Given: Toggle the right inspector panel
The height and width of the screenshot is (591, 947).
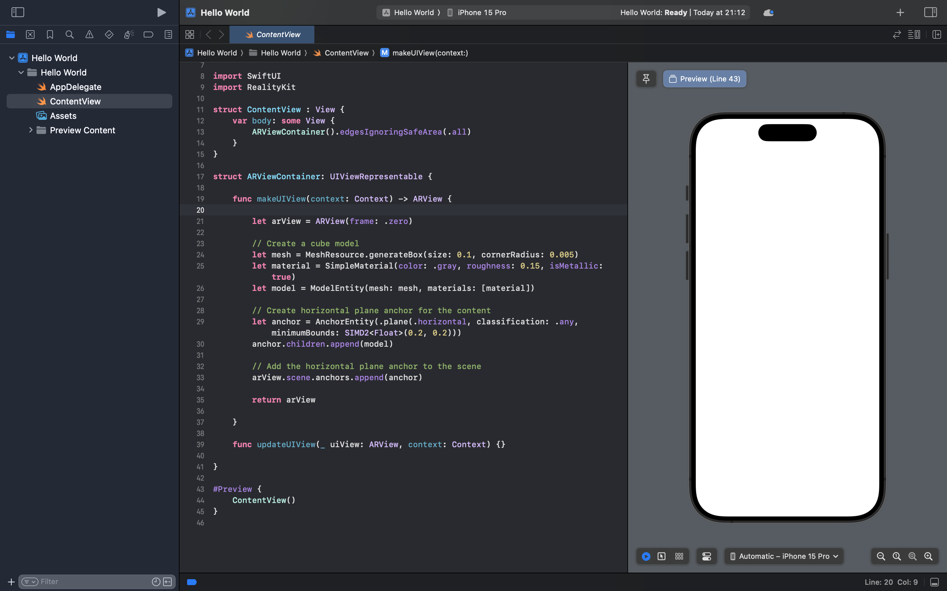Looking at the screenshot, I should pos(930,12).
